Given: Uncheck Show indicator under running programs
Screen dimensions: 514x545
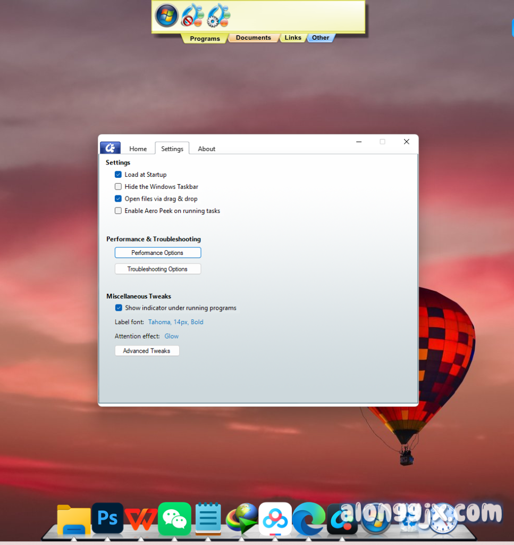Looking at the screenshot, I should pos(119,308).
